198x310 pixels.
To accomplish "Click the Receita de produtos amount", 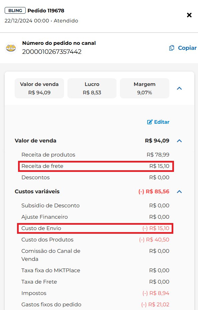I will (158, 155).
